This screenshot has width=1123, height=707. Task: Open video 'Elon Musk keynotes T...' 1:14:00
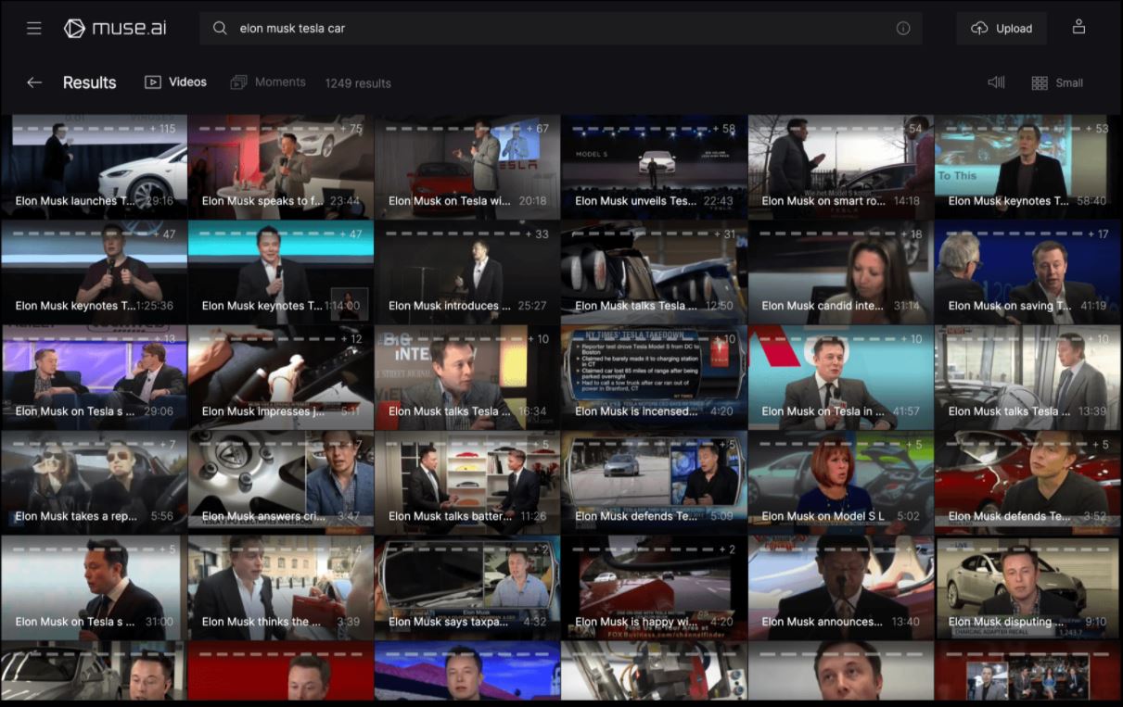click(x=280, y=272)
